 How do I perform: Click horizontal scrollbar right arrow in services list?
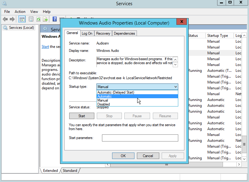pos(239,164)
